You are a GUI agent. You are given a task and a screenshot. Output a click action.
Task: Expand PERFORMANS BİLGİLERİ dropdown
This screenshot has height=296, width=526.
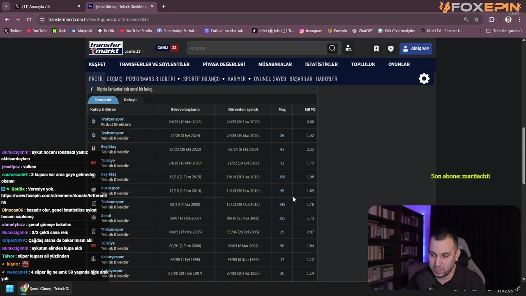coord(153,79)
